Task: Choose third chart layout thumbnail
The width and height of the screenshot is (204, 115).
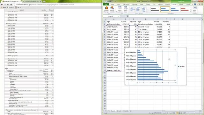Action: pyautogui.click(x=144, y=9)
